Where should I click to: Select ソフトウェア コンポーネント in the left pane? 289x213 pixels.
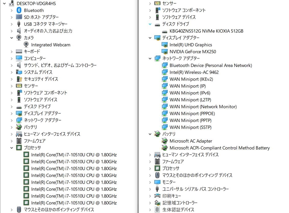pyautogui.click(x=46, y=93)
